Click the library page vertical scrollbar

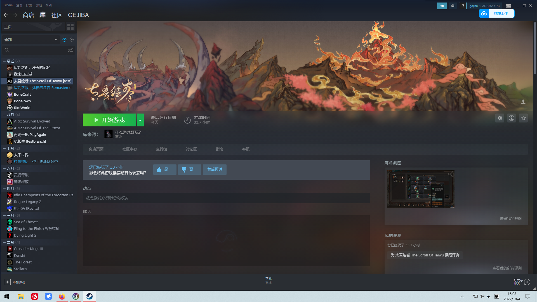(x=535, y=48)
